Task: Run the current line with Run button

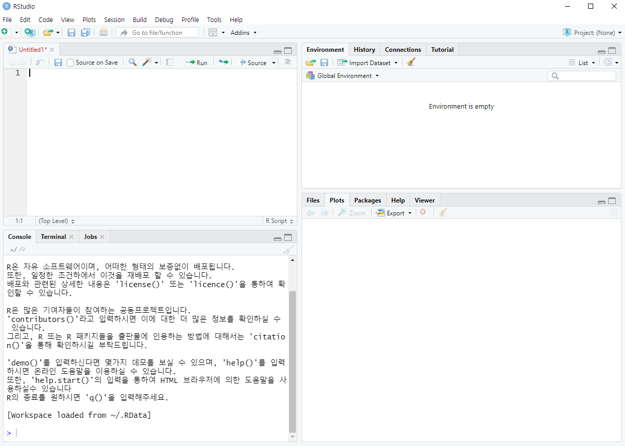Action: tap(196, 63)
